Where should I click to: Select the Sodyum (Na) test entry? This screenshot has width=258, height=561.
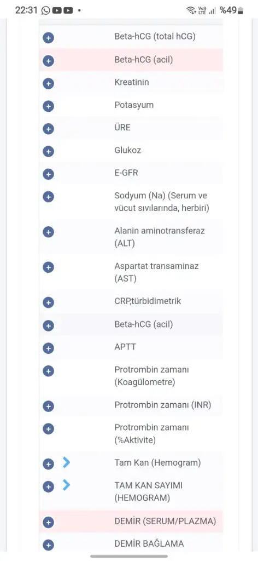131,202
